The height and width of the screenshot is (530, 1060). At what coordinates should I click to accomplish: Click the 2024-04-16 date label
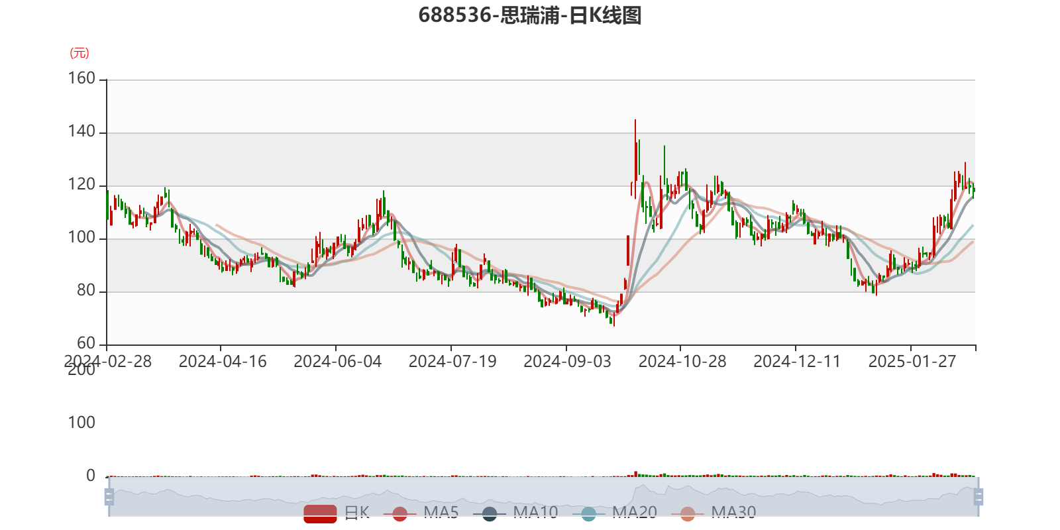click(x=223, y=362)
